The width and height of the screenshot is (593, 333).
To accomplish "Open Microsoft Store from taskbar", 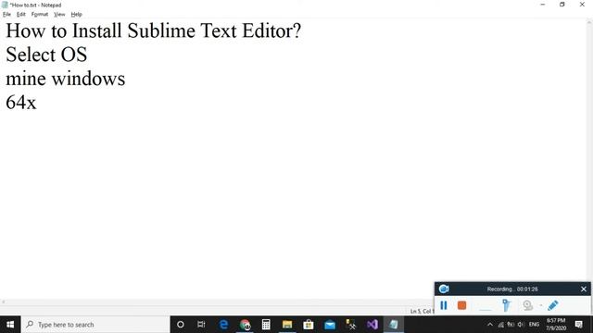I will click(x=309, y=325).
